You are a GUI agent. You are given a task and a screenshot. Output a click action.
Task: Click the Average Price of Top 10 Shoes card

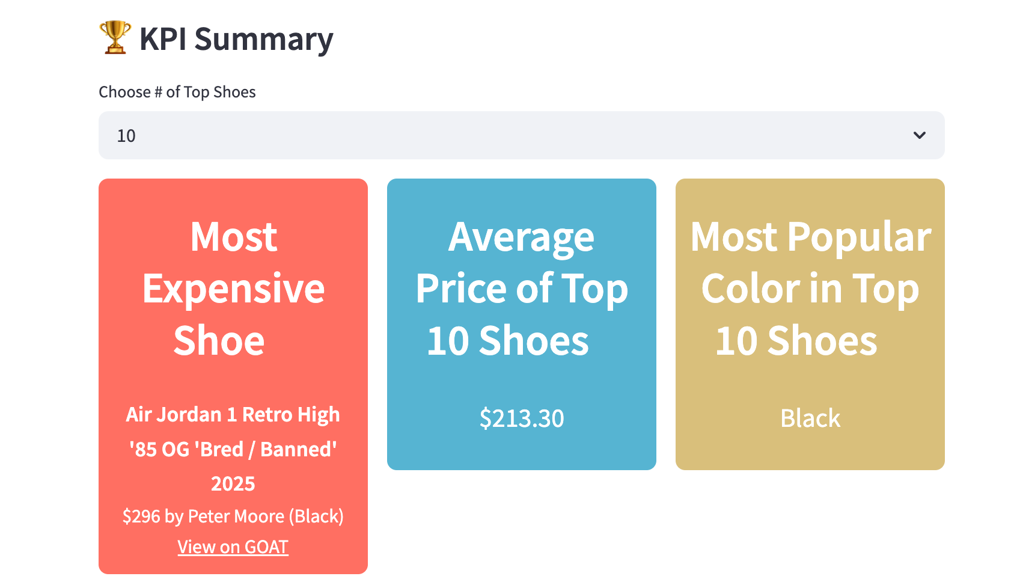pyautogui.click(x=521, y=323)
